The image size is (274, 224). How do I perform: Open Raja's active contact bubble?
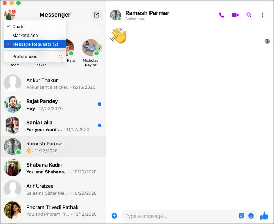click(70, 51)
